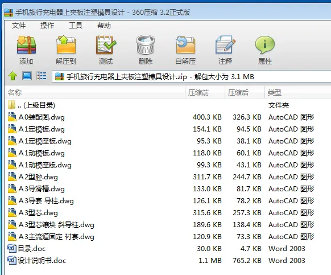Select the A1定模板.dwg file icon

pos(12,129)
